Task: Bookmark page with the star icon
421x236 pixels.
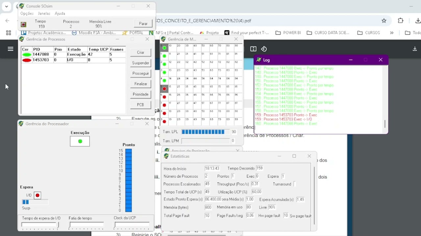Action: pyautogui.click(x=384, y=21)
